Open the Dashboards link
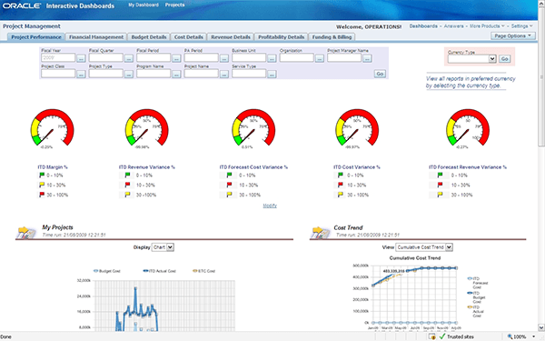This screenshot has width=545, height=341. 423,26
